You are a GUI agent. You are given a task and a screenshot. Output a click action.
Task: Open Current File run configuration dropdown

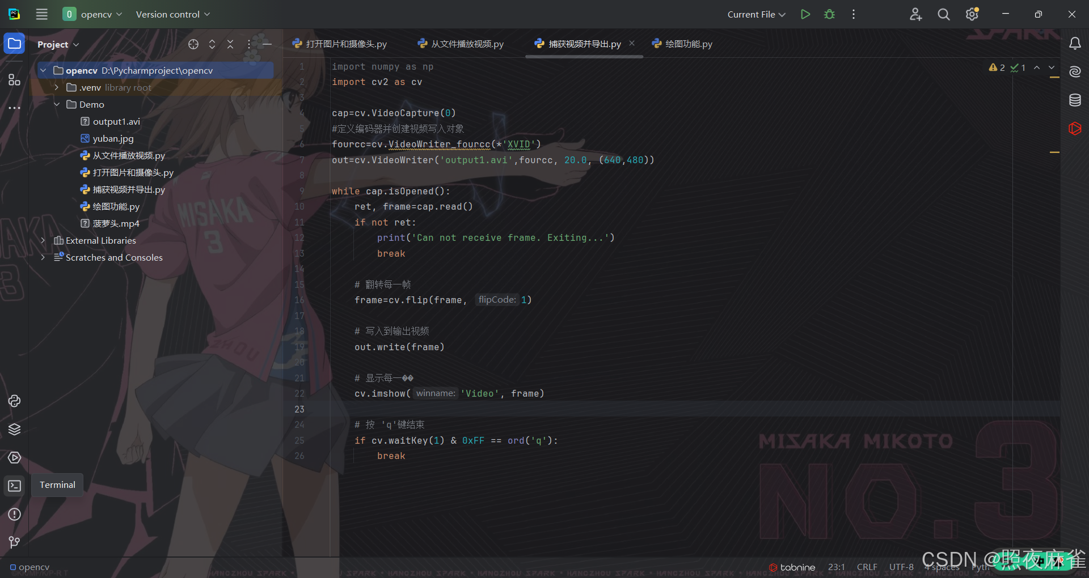coord(756,14)
